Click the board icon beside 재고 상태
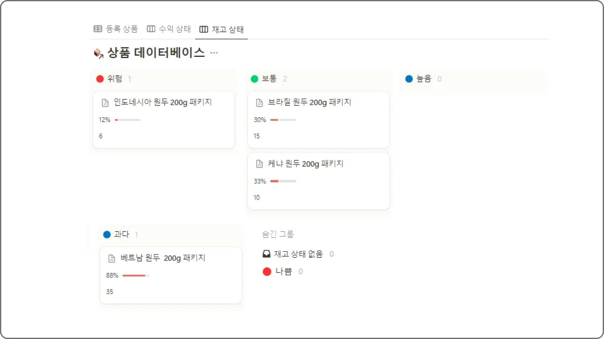 point(204,29)
